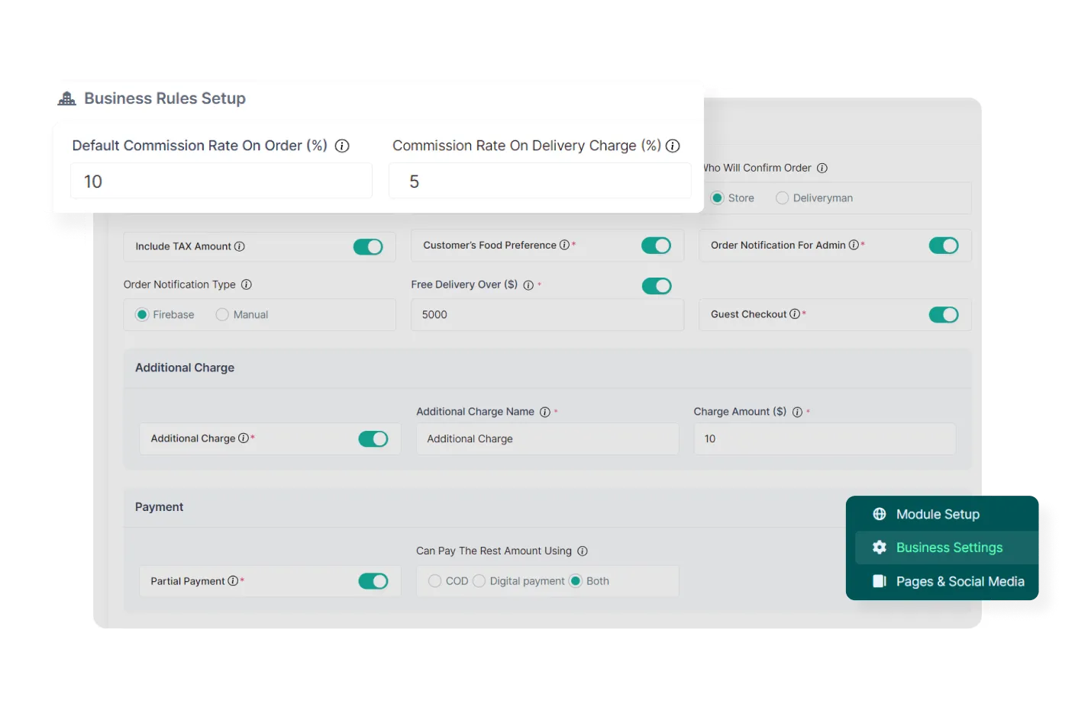The image size is (1075, 726).
Task: Click info icon beside Charge Amount ($)
Action: pyautogui.click(x=797, y=412)
